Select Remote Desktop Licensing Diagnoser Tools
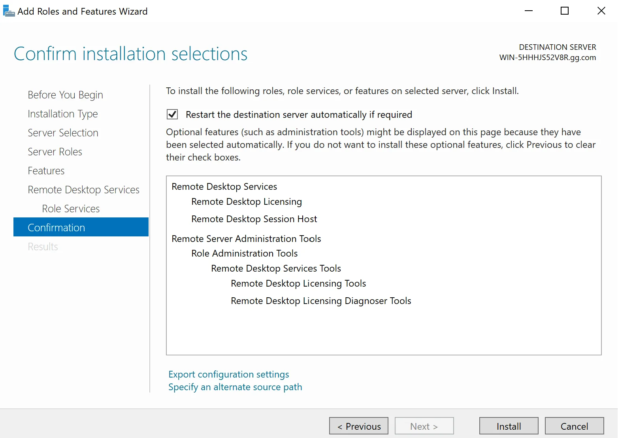This screenshot has width=618, height=438. [321, 301]
